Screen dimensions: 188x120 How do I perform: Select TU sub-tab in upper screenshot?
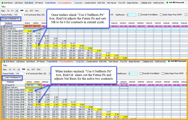(x=8, y=11)
